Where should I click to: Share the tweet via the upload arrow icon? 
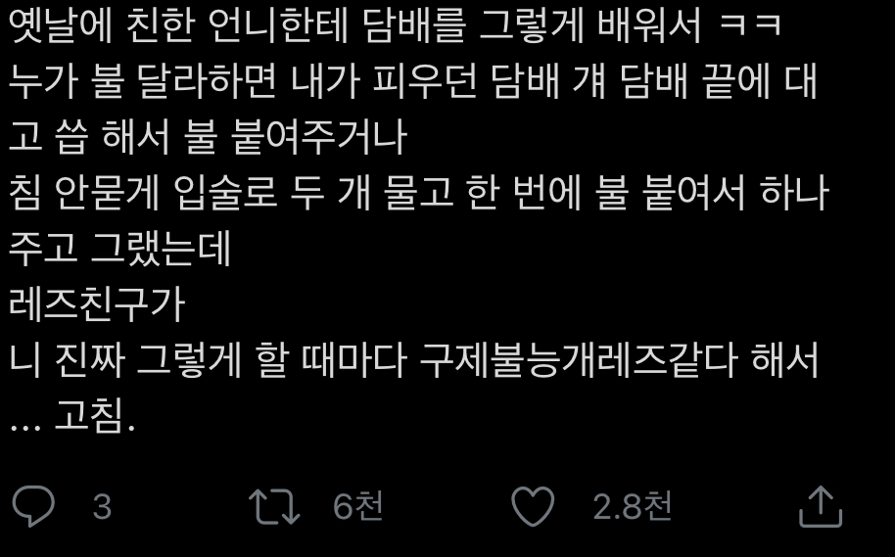821,506
